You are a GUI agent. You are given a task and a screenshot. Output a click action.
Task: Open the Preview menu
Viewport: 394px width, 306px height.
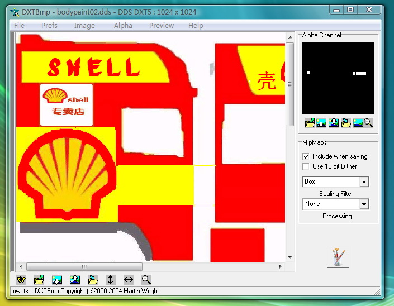click(x=162, y=25)
